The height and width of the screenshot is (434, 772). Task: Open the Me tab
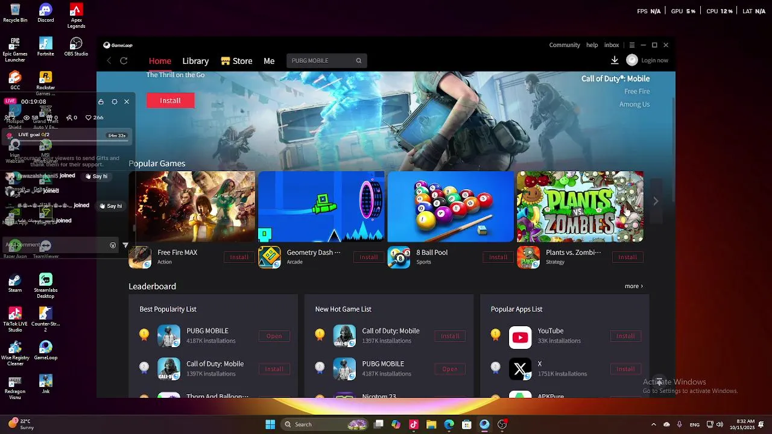coord(269,61)
